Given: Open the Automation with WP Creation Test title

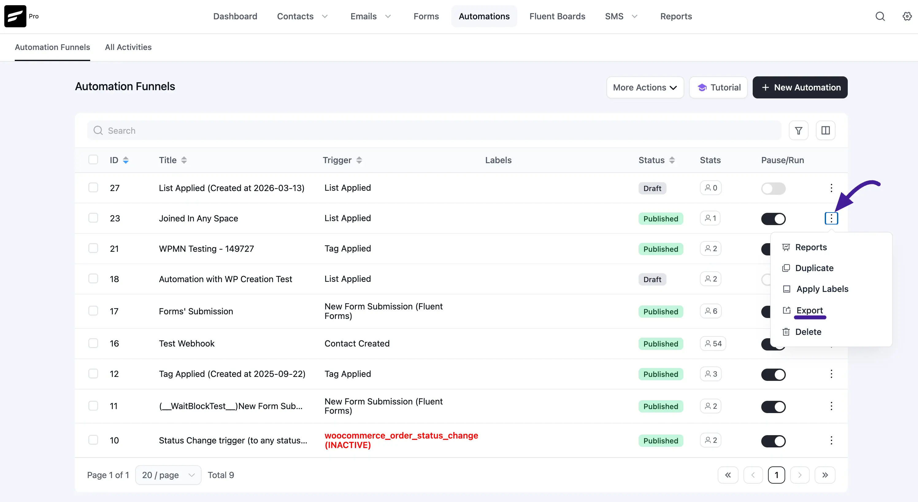Looking at the screenshot, I should pyautogui.click(x=225, y=279).
